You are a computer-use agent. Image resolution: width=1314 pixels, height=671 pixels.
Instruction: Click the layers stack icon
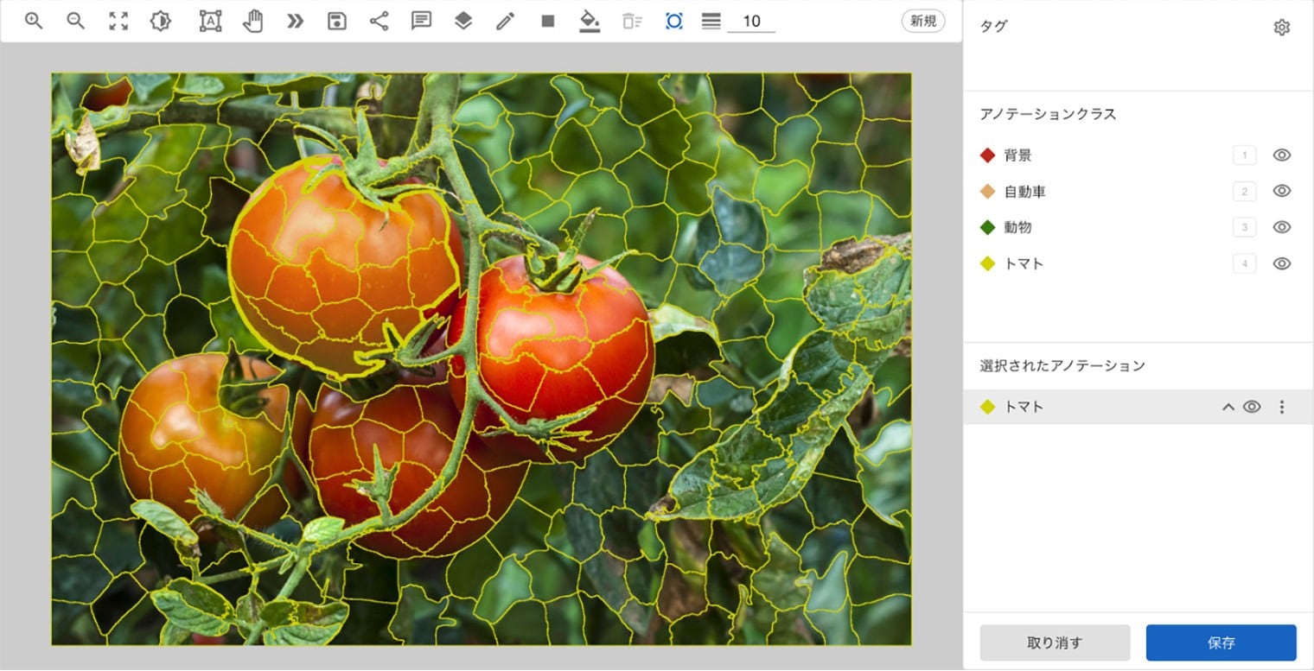463,21
